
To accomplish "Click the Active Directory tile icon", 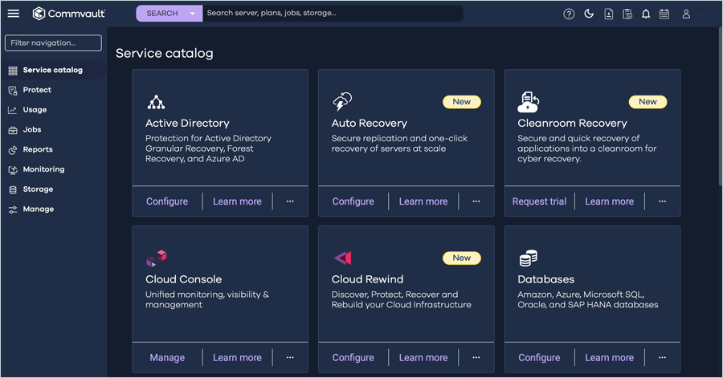I will (156, 102).
